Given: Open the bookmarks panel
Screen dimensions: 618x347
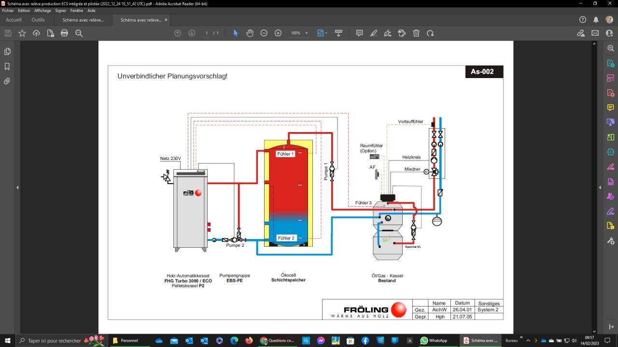Looking at the screenshot, I should coord(7,67).
